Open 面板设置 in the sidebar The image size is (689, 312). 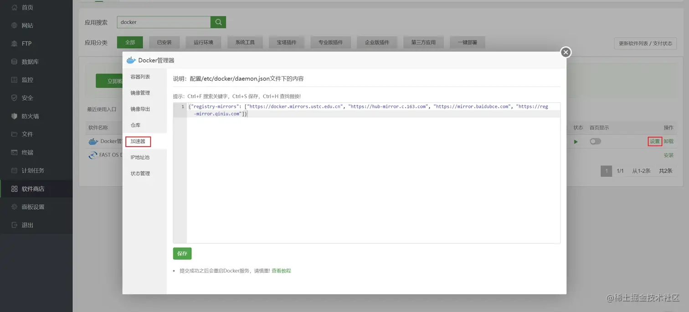coord(36,207)
